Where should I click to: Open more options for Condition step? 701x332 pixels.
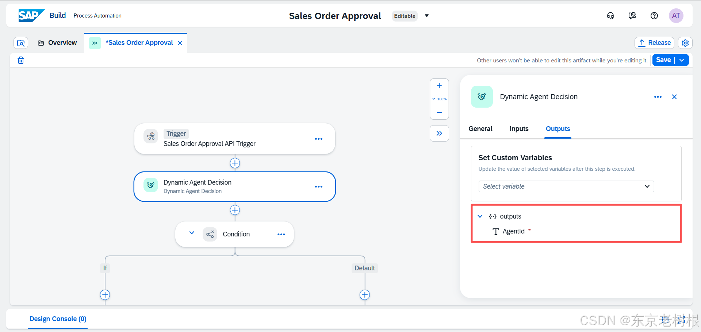pos(281,234)
